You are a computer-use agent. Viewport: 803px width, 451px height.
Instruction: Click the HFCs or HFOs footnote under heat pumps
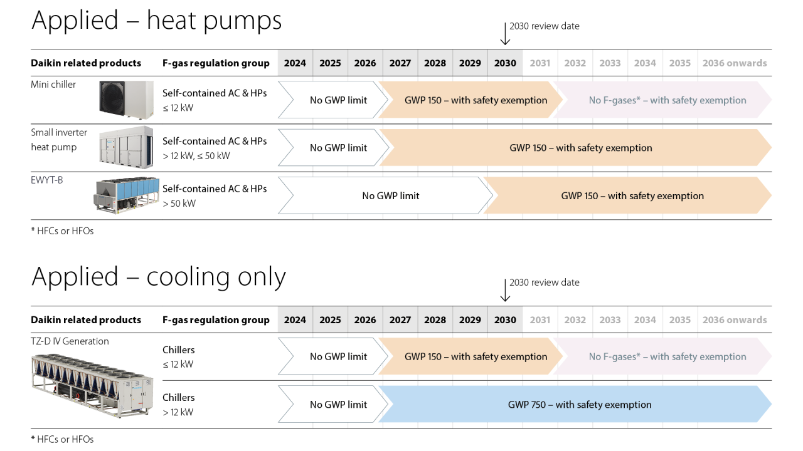pyautogui.click(x=62, y=231)
